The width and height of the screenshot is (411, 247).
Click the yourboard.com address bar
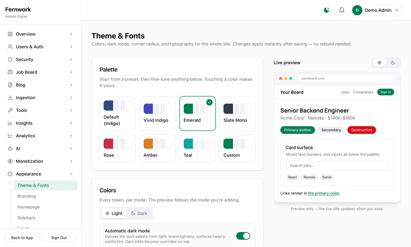[x=347, y=78]
